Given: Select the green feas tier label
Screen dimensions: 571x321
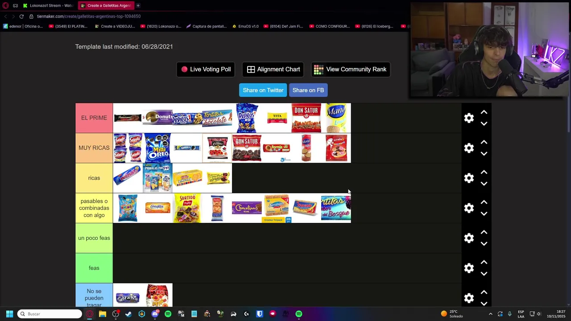Looking at the screenshot, I should pos(94,268).
